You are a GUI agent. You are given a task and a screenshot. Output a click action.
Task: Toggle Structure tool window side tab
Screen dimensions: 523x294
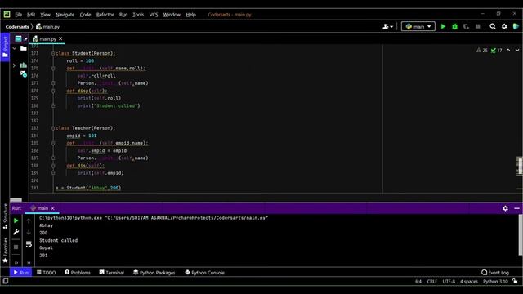click(5, 216)
